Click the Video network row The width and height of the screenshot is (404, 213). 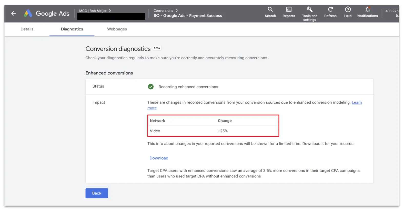[x=213, y=131]
